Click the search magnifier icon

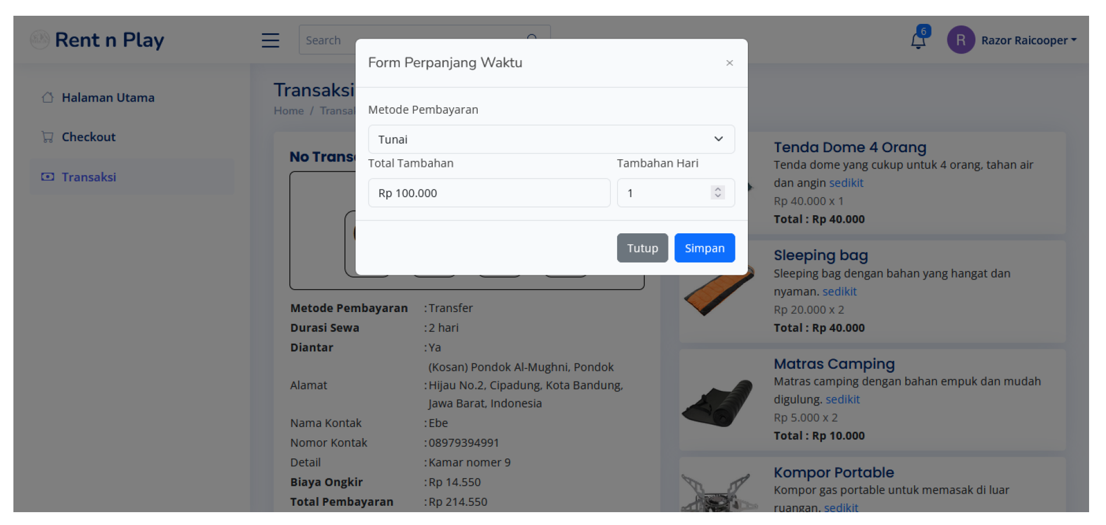[x=531, y=38]
